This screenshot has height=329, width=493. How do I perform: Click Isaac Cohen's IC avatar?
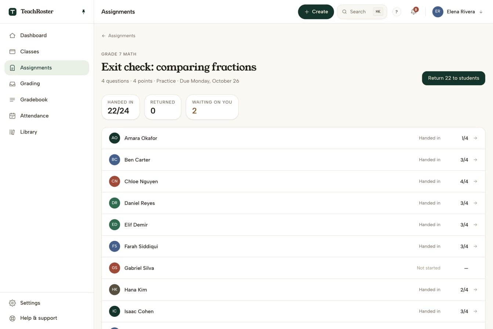coord(115,311)
